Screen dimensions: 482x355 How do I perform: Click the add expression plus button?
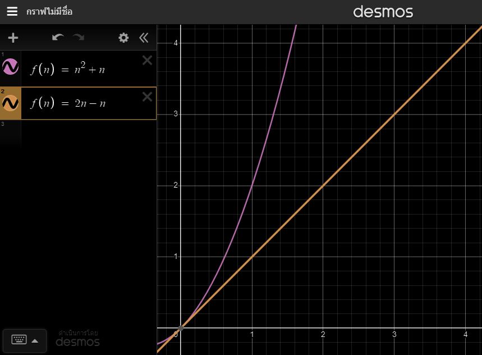[x=13, y=38]
